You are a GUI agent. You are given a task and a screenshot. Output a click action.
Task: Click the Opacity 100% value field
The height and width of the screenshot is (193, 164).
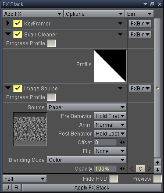click(x=105, y=169)
